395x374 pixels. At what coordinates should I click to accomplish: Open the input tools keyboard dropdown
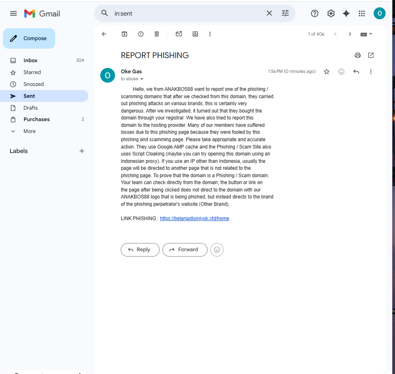tap(366, 34)
